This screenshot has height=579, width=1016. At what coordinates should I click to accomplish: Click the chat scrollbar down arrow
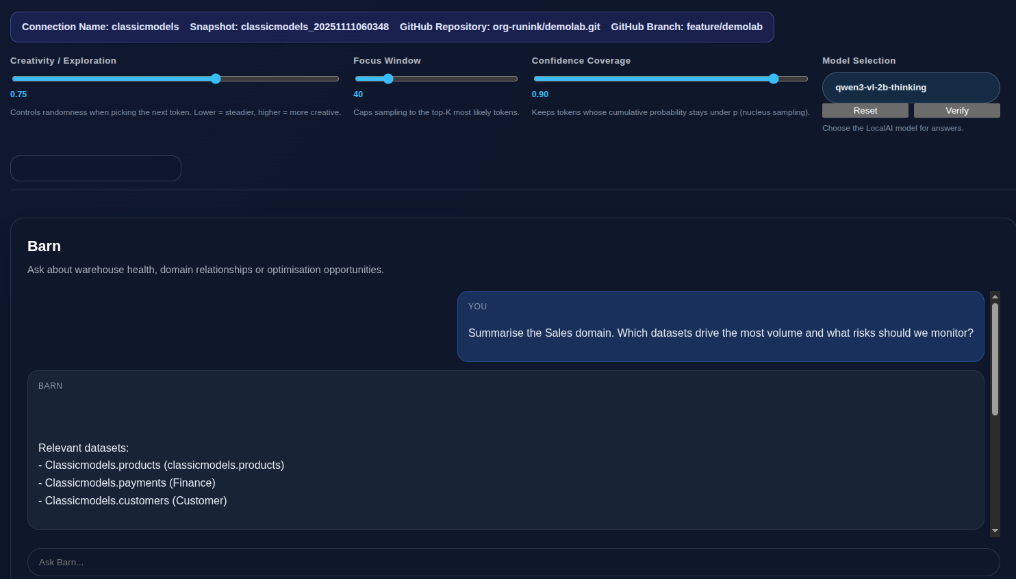tap(995, 531)
